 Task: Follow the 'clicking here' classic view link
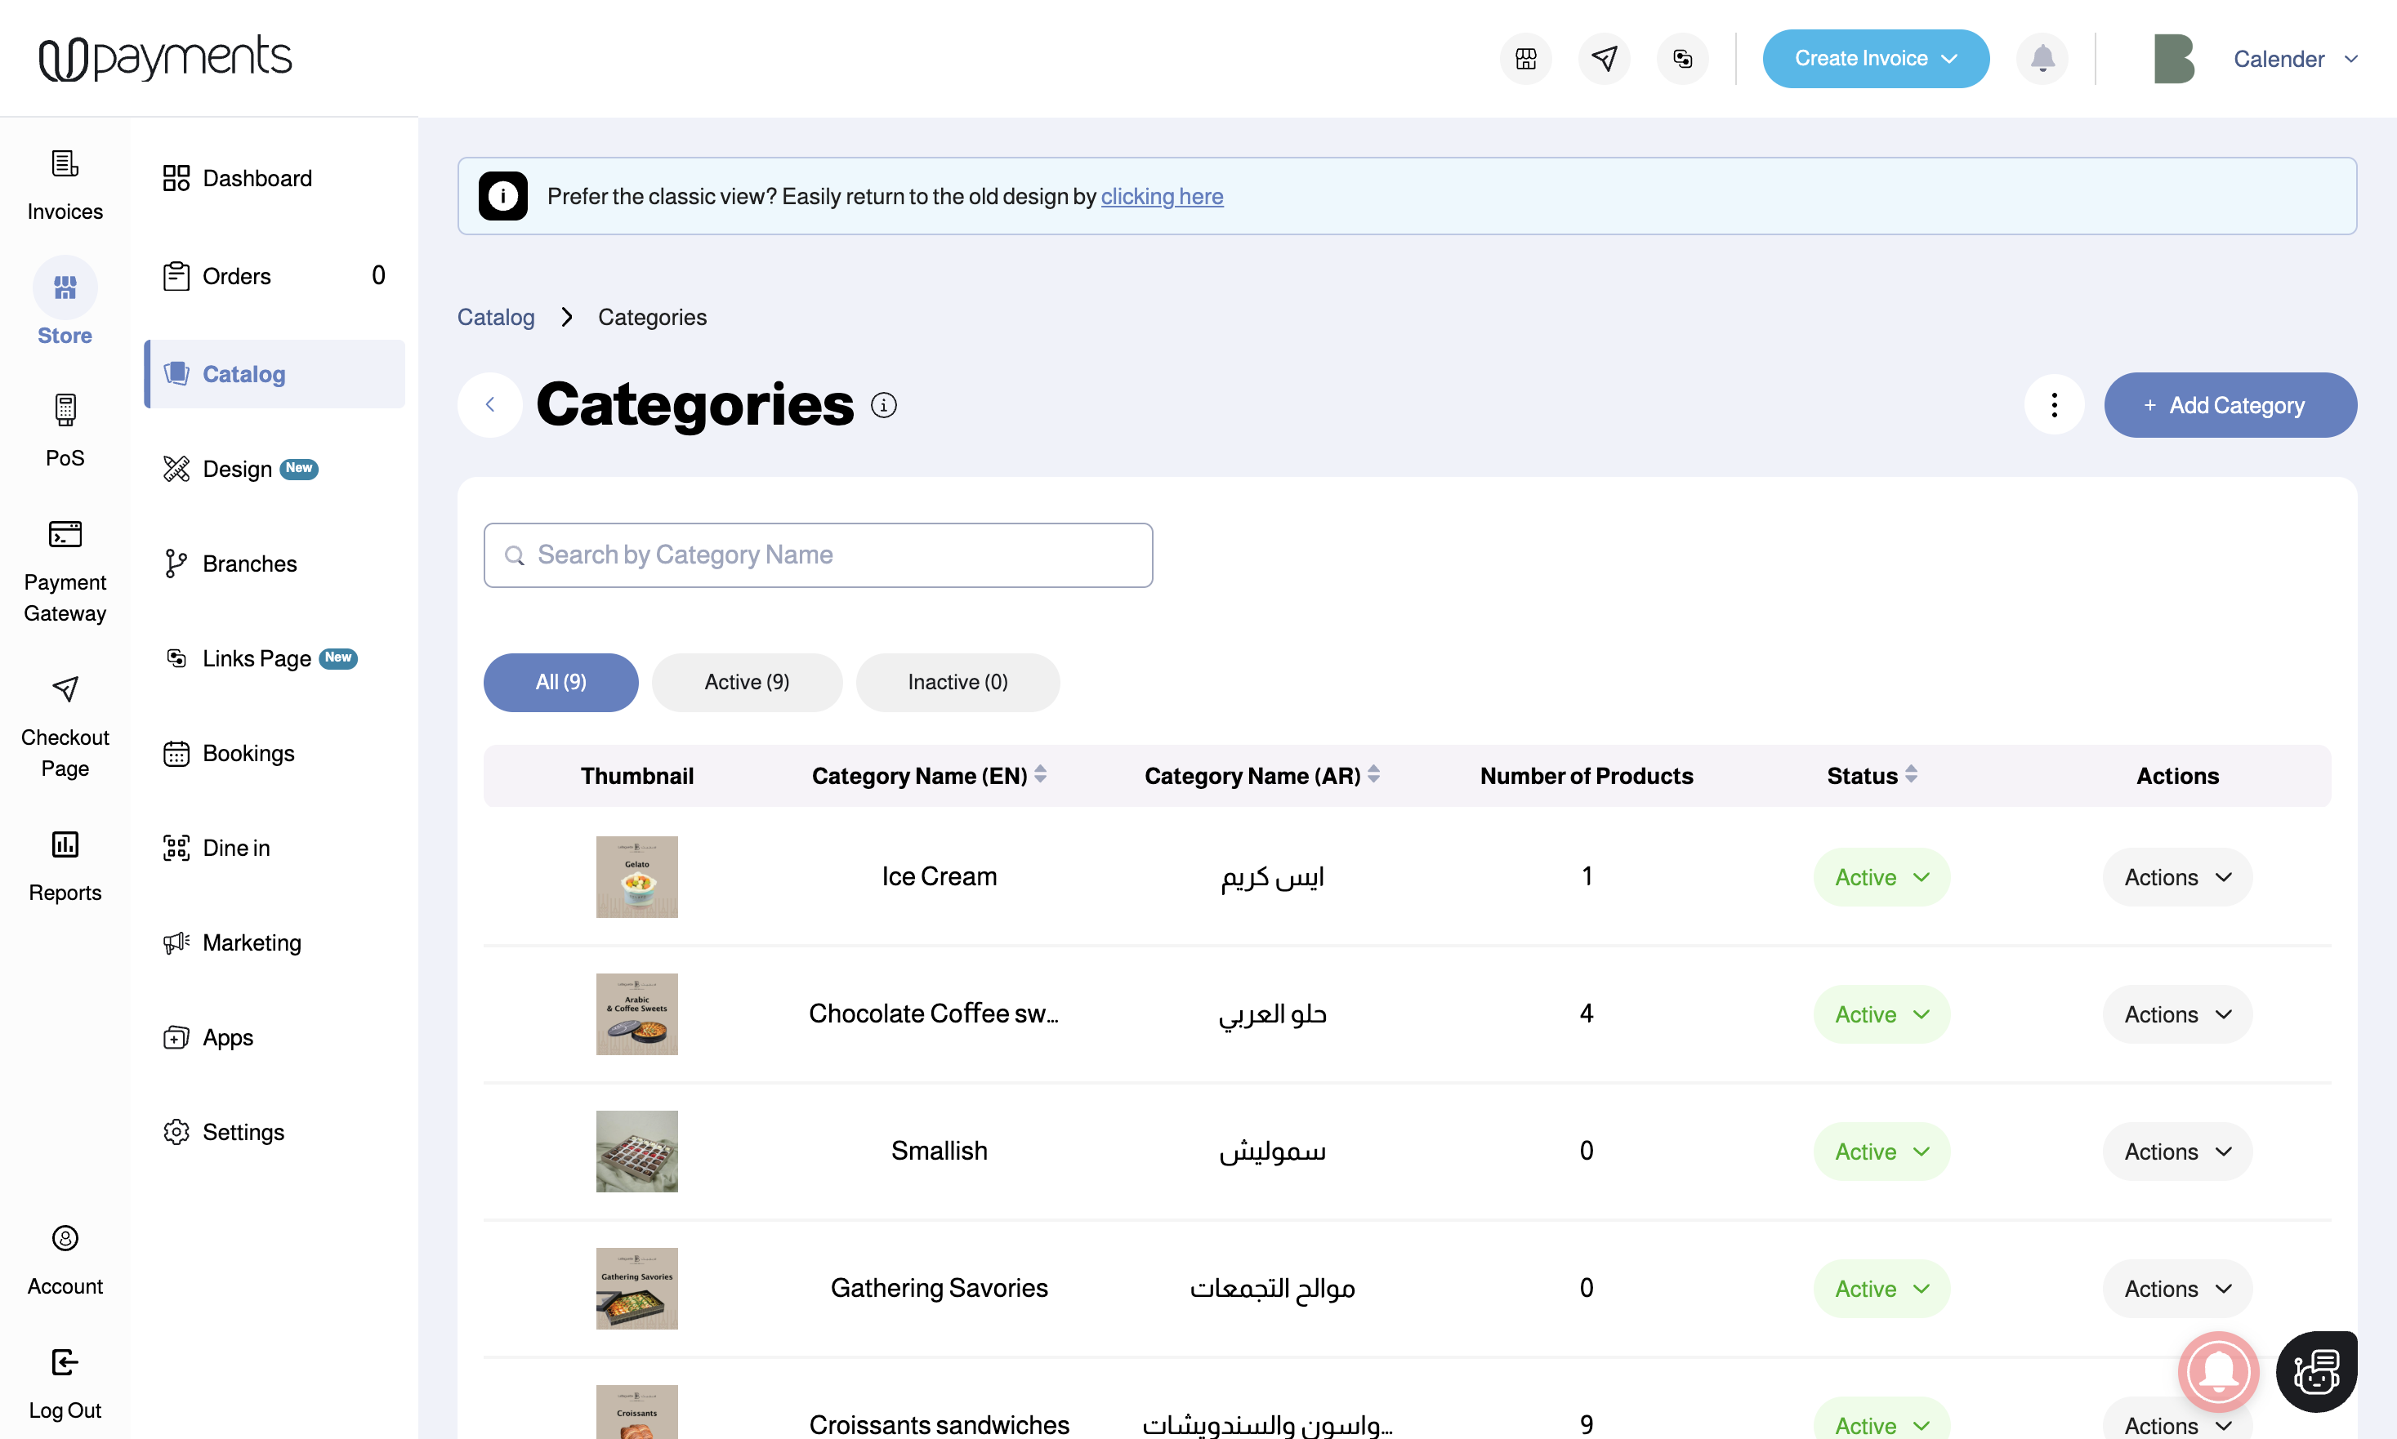[x=1161, y=196]
